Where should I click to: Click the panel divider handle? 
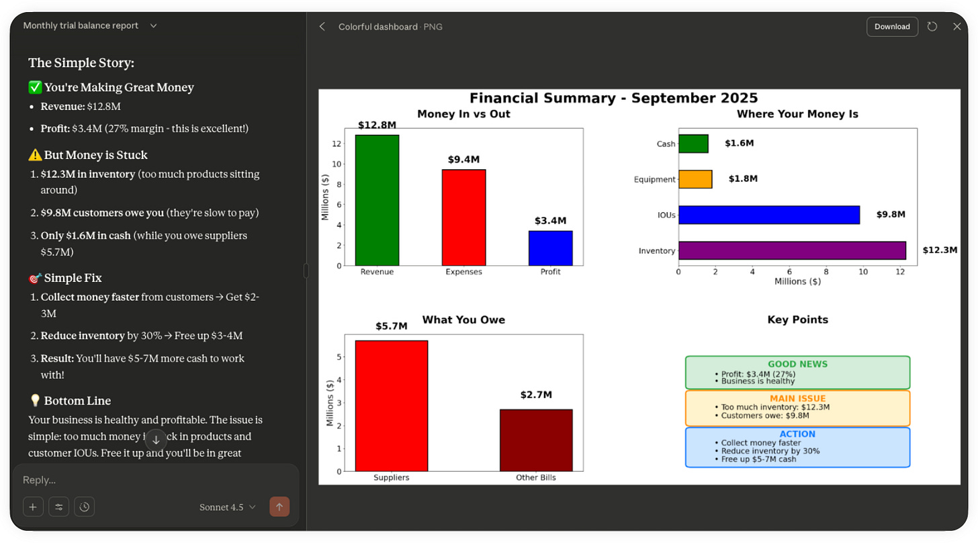[x=306, y=270]
